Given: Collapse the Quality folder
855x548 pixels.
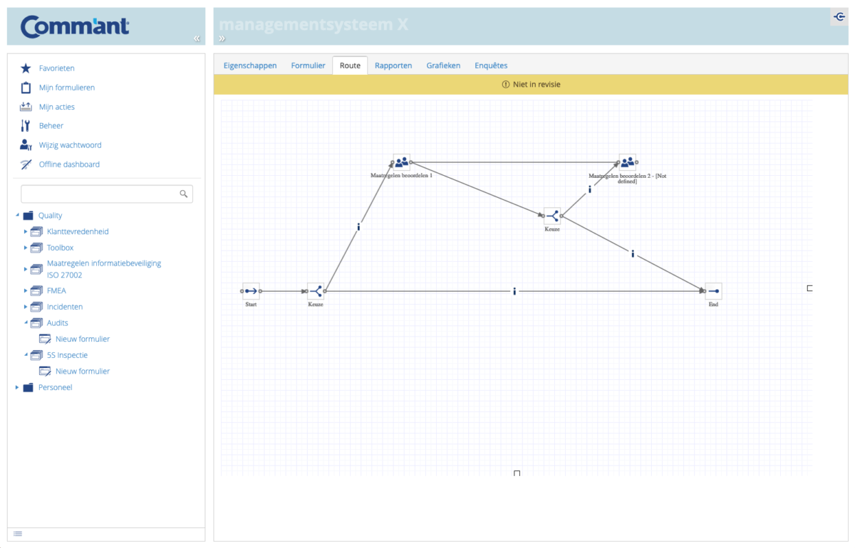Looking at the screenshot, I should (x=18, y=215).
